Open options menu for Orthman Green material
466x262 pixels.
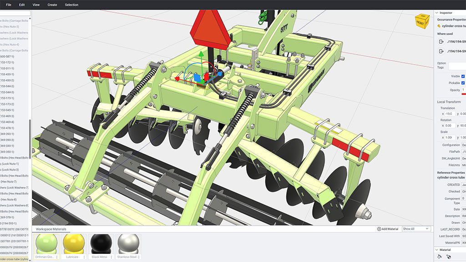[57, 257]
